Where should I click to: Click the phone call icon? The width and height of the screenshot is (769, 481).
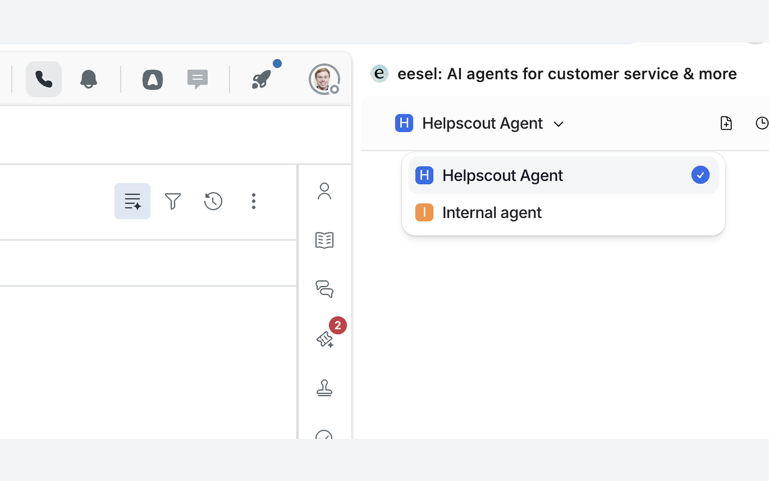click(x=44, y=79)
